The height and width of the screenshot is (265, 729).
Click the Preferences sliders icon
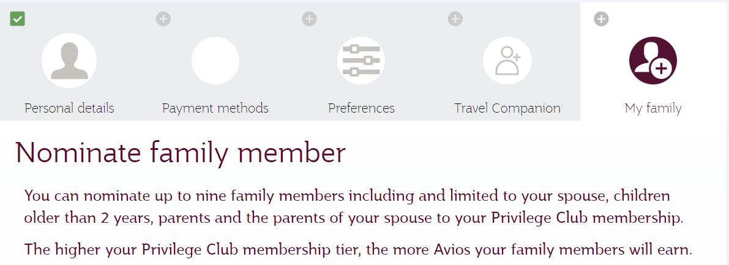coord(361,60)
